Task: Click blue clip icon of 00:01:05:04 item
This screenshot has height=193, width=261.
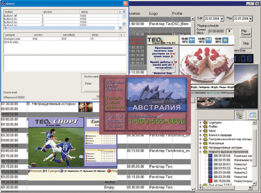Action: pos(211,156)
